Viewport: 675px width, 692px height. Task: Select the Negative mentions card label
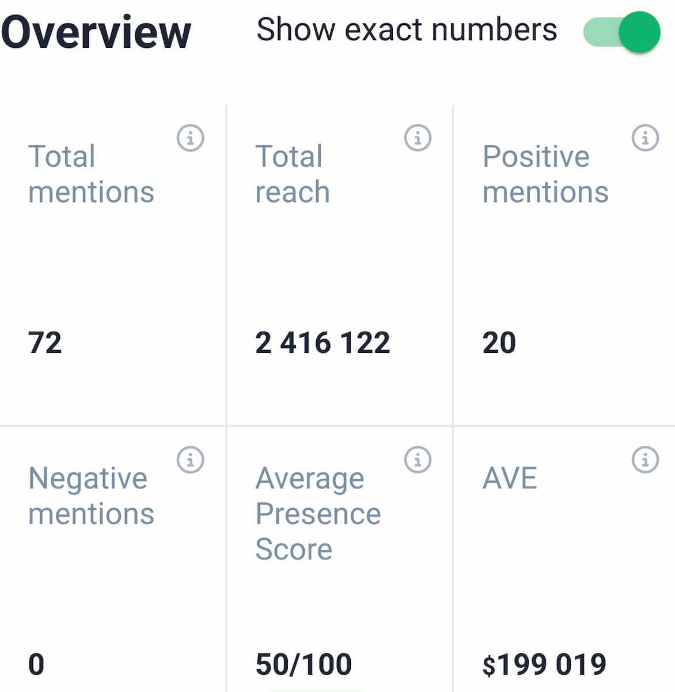pos(91,496)
